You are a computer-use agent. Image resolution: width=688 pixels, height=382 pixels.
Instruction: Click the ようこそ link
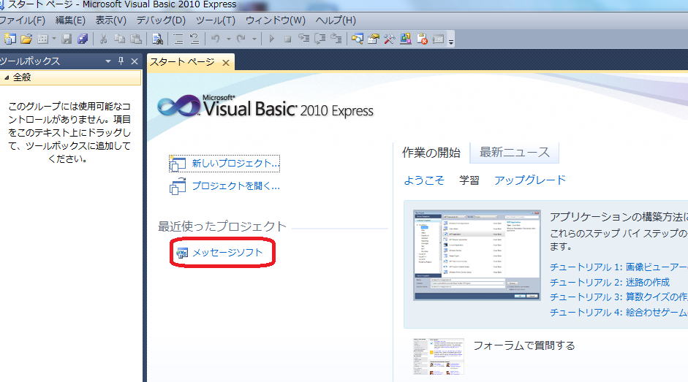coord(424,180)
